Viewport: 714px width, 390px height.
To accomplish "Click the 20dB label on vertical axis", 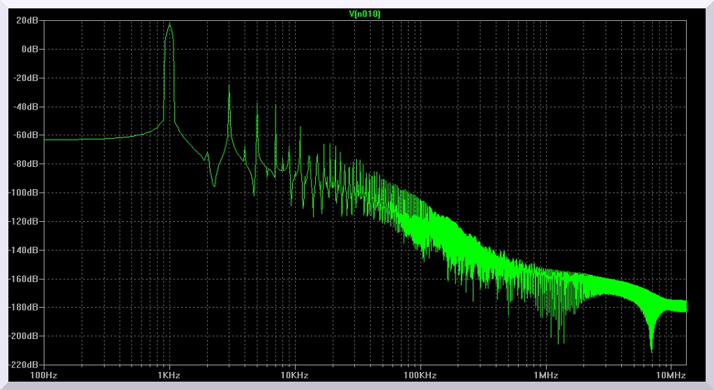I will click(28, 21).
